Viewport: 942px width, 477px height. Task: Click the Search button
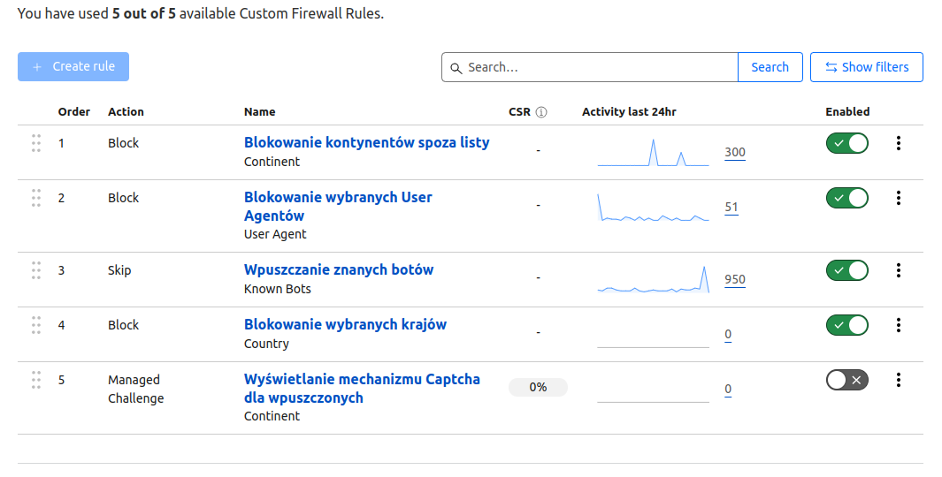[770, 67]
